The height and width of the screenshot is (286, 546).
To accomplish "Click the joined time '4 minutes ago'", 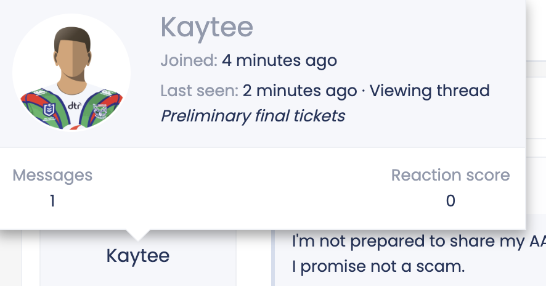I will [x=279, y=60].
